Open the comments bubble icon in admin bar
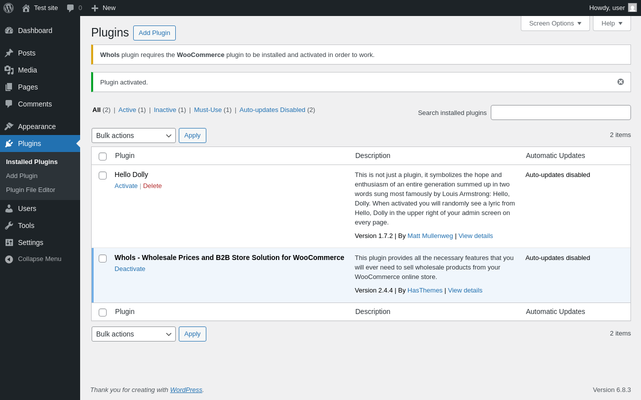This screenshot has width=641, height=400. tap(71, 8)
